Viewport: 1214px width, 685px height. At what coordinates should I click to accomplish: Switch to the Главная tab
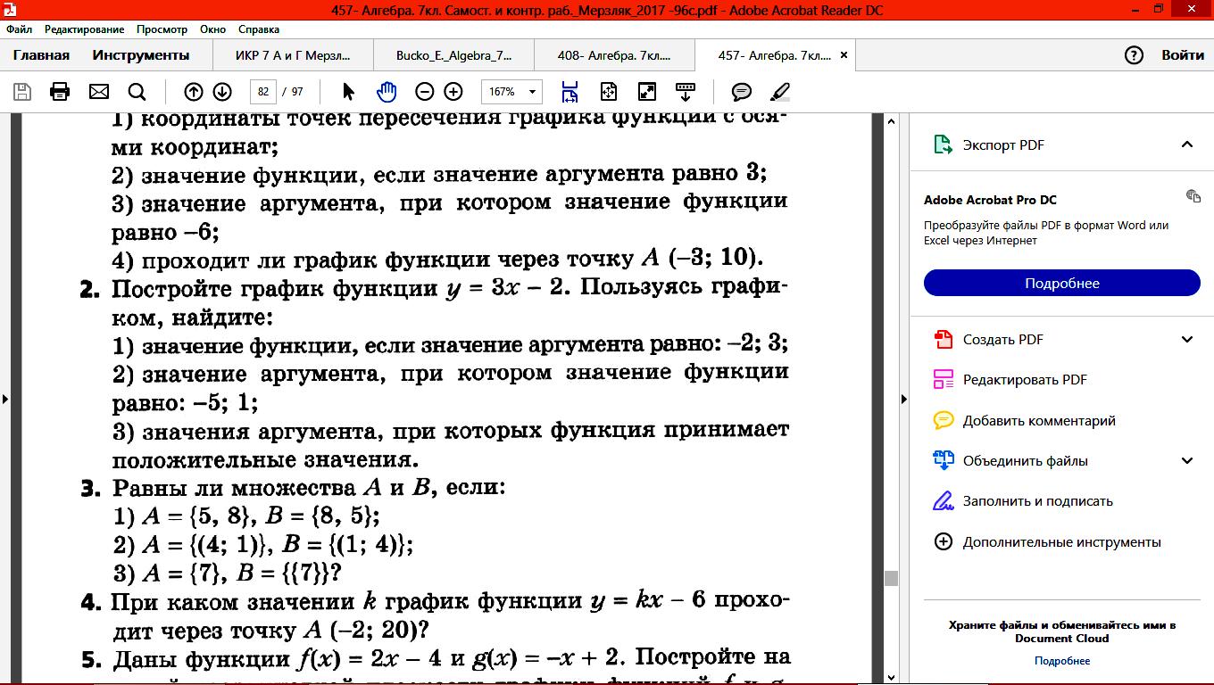coord(41,55)
